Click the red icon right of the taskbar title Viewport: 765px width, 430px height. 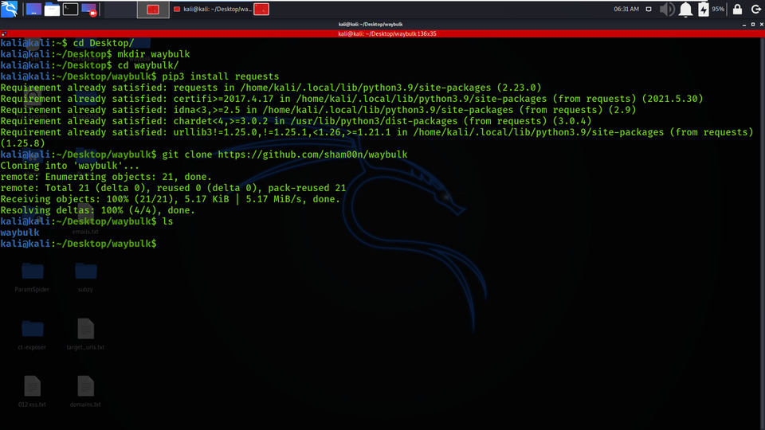261,10
